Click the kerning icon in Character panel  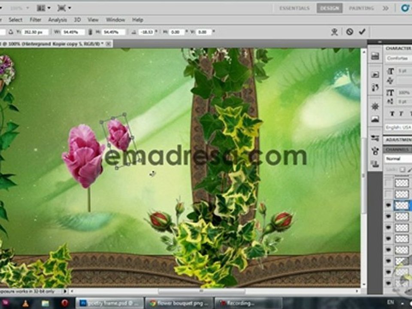(x=391, y=81)
